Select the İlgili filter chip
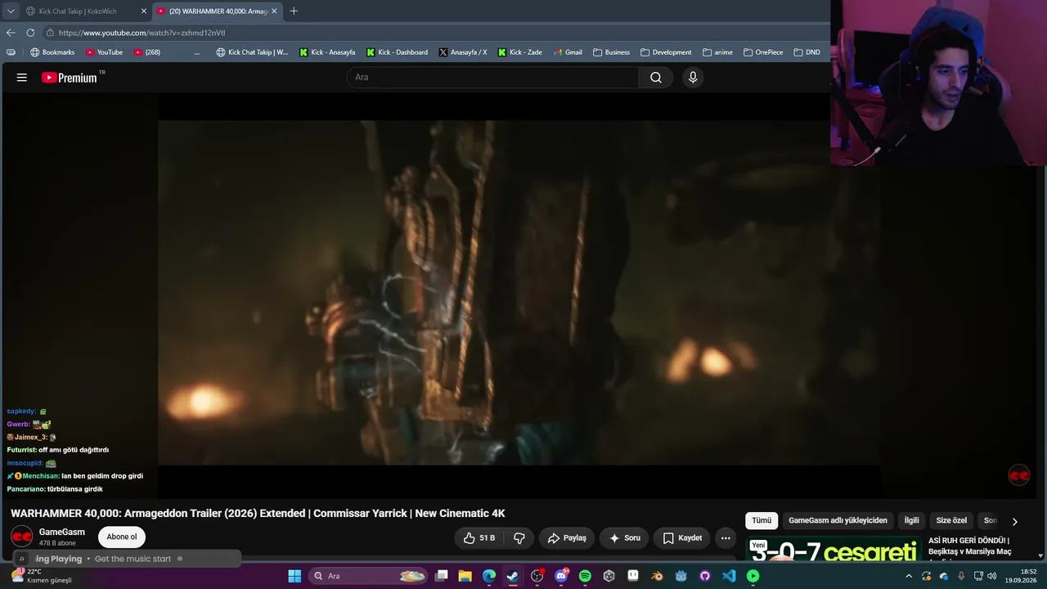This screenshot has width=1047, height=589. (911, 520)
